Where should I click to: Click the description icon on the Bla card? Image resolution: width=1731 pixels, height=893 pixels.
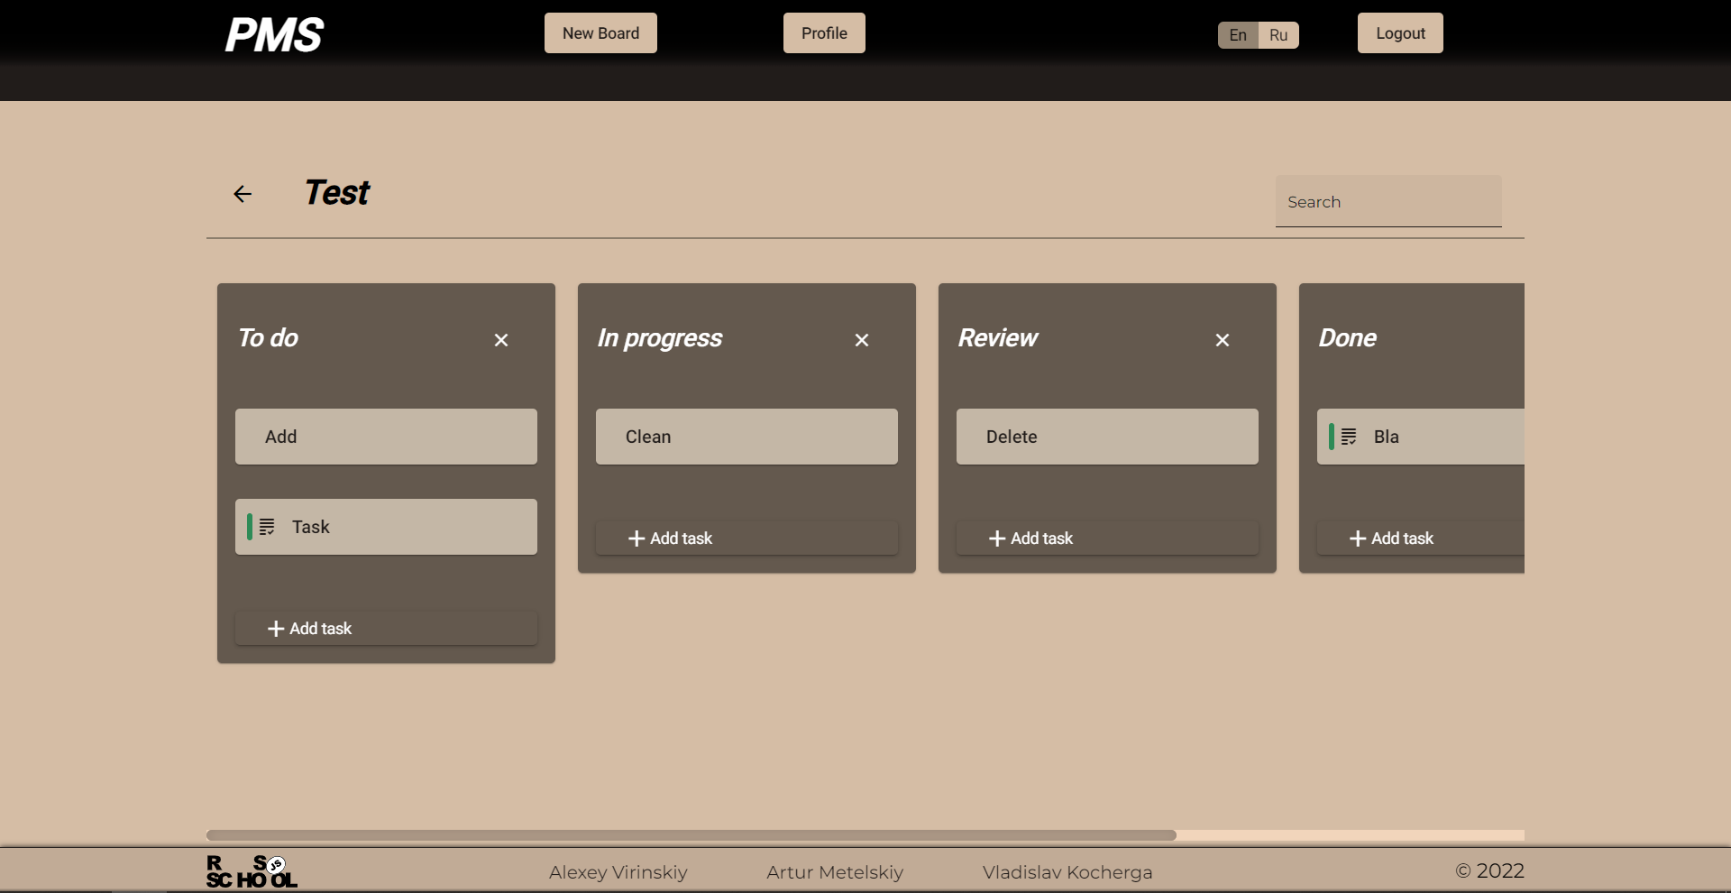1349,437
